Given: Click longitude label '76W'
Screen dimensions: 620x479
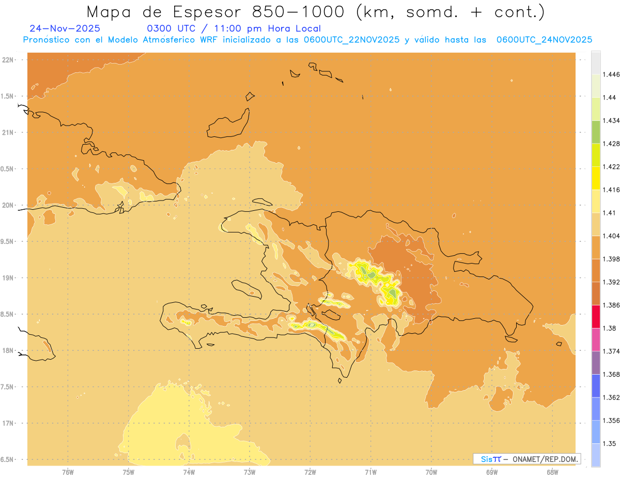Looking at the screenshot, I should pos(68,472).
